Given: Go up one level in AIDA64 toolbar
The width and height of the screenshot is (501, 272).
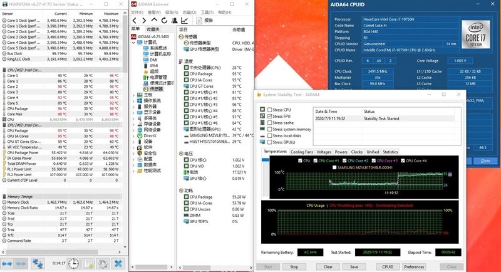Looking at the screenshot, I should click(154, 20).
